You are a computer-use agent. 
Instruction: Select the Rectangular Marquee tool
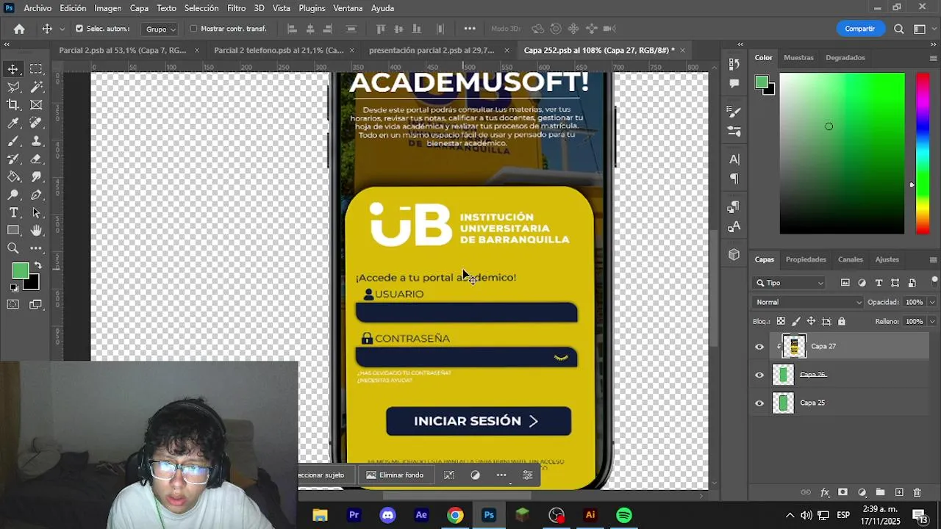coord(36,69)
